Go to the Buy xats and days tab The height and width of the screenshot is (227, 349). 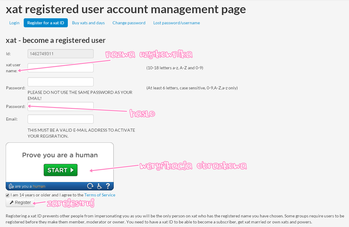point(88,23)
